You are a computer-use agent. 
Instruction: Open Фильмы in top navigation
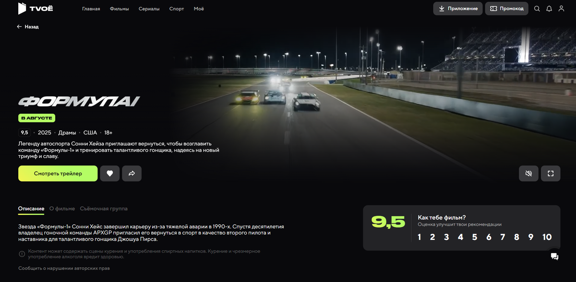pyautogui.click(x=119, y=9)
